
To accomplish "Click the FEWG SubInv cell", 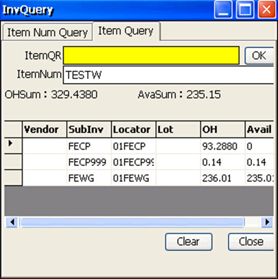I will tap(89, 178).
